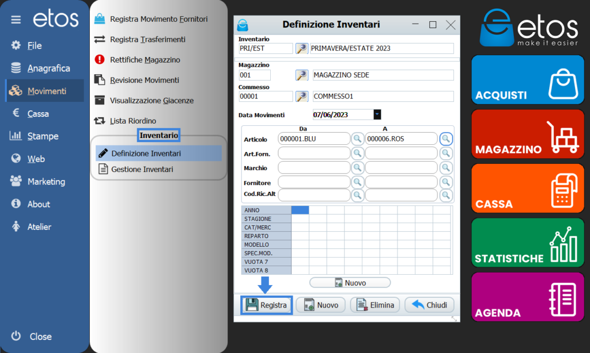Search Art.Forn. A value
Image resolution: width=590 pixels, height=353 pixels.
click(446, 154)
